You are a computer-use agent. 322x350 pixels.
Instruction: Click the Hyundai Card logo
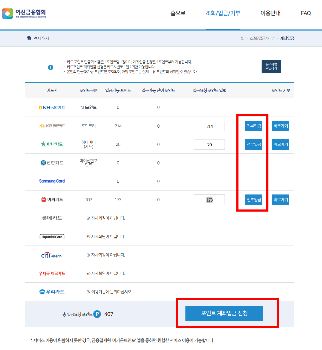point(52,237)
